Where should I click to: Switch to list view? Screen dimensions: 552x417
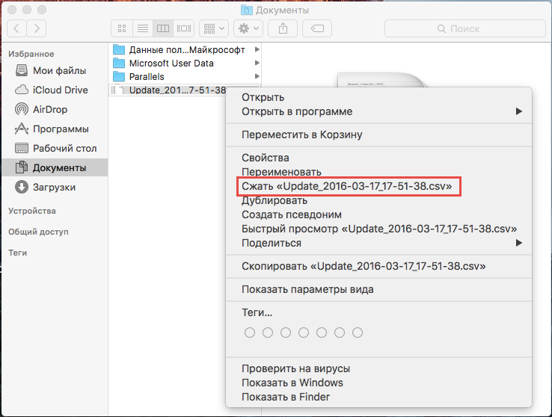point(143,28)
